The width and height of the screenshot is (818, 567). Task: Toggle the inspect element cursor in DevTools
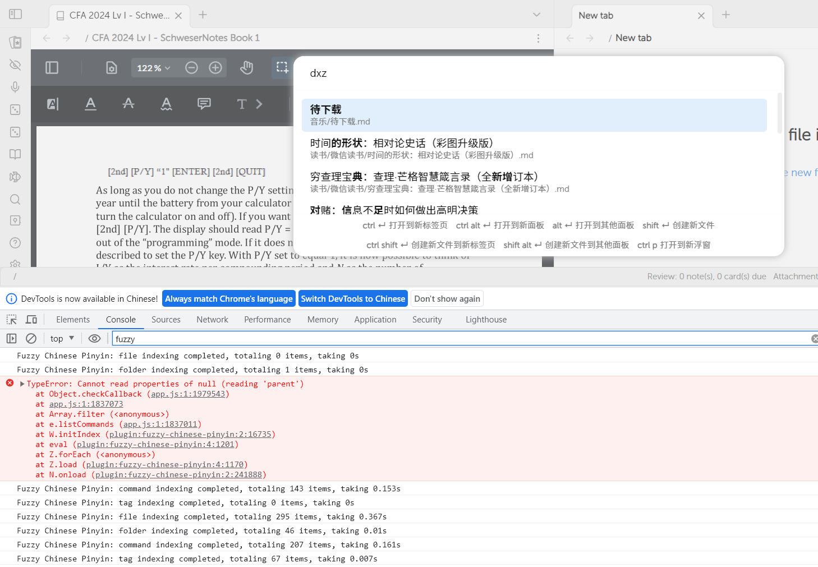11,319
